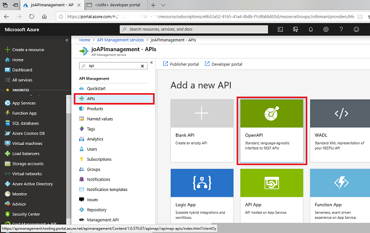This screenshot has width=370, height=233.
Task: Select the Function App API tile
Action: coord(340,195)
